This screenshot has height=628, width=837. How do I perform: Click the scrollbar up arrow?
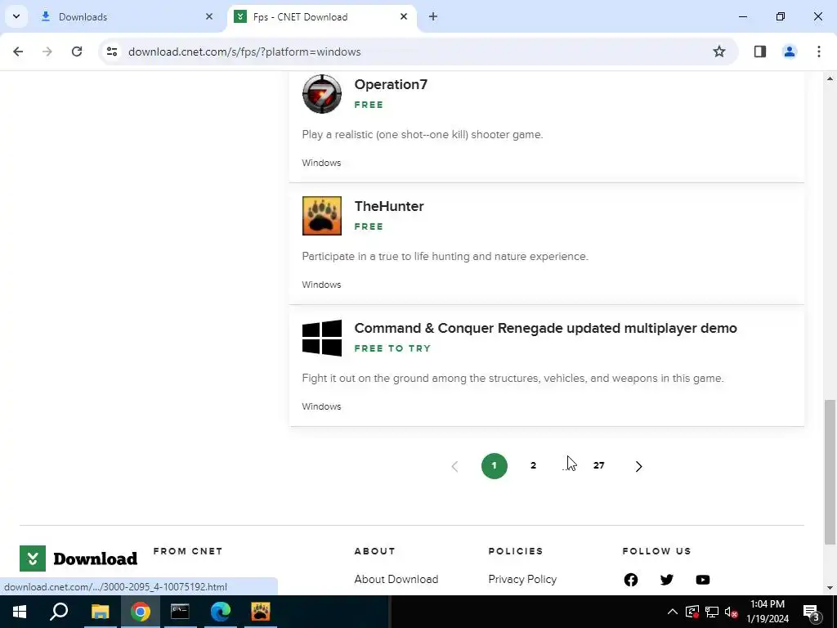[830, 78]
